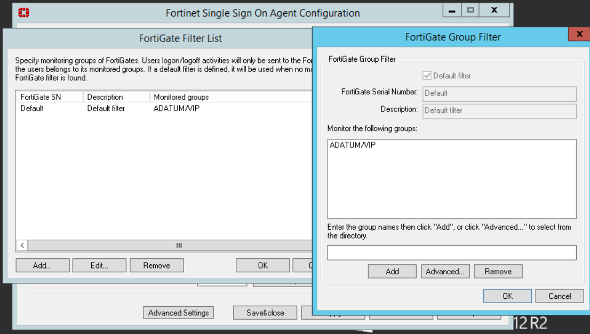Click the Fortinet logo in the title bar
The height and width of the screenshot is (334, 590).
24,13
